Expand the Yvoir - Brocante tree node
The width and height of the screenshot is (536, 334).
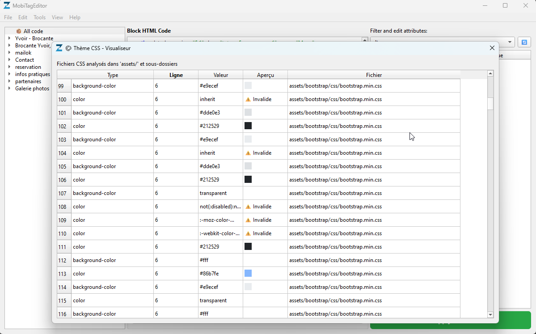tap(9, 38)
